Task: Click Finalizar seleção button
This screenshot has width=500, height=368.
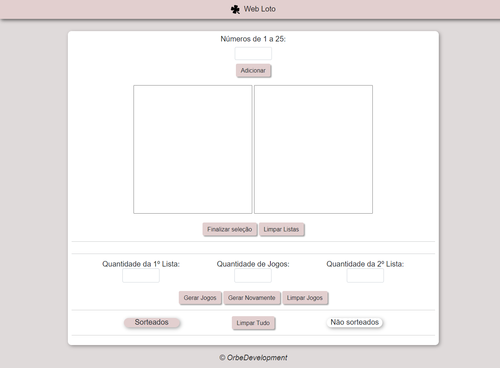Action: [x=230, y=229]
